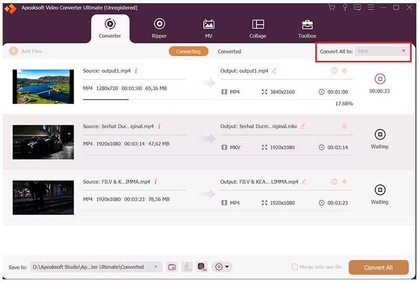
Task: Open the Save to path dropdown
Action: 155,267
